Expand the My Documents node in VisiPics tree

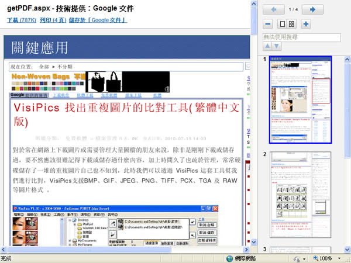(70, 241)
